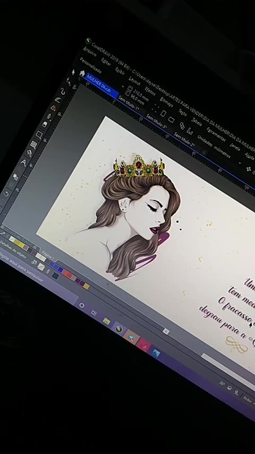Set page orientation to landscape
Viewport: 255px width, 454px height.
(171, 119)
